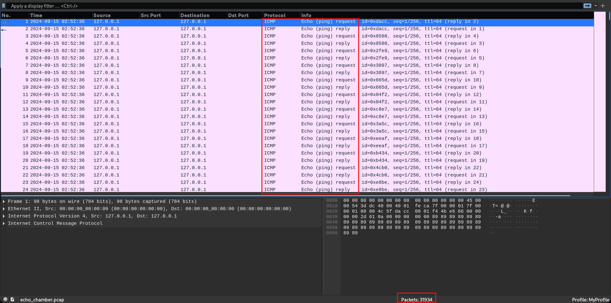Open capture file properties via the pencil icon
This screenshot has height=303, width=611.
12,299
